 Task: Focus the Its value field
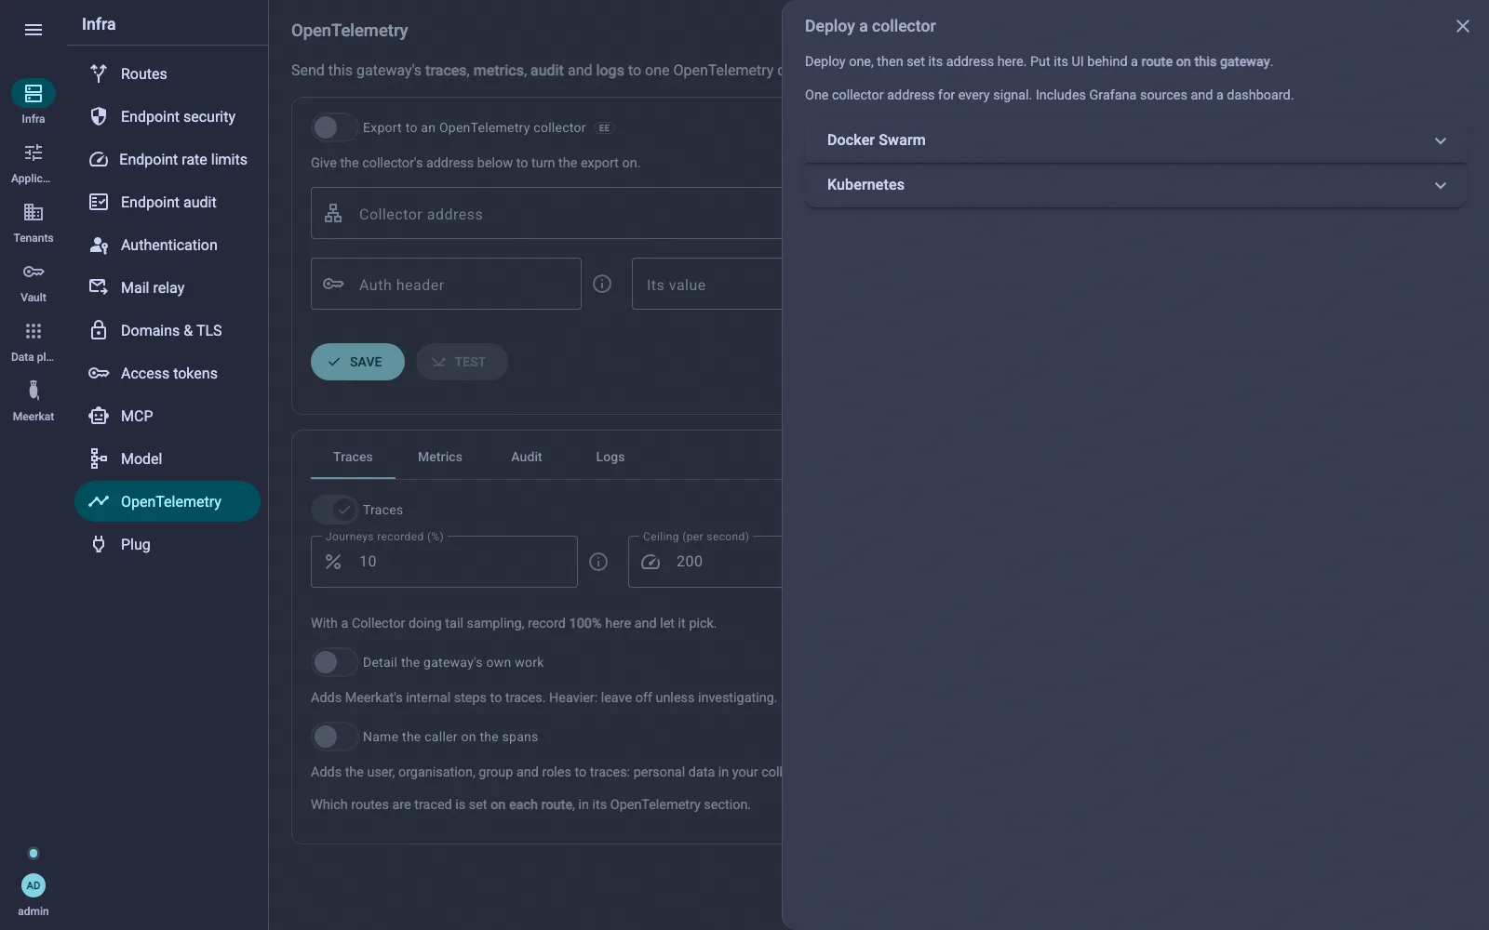(x=707, y=284)
